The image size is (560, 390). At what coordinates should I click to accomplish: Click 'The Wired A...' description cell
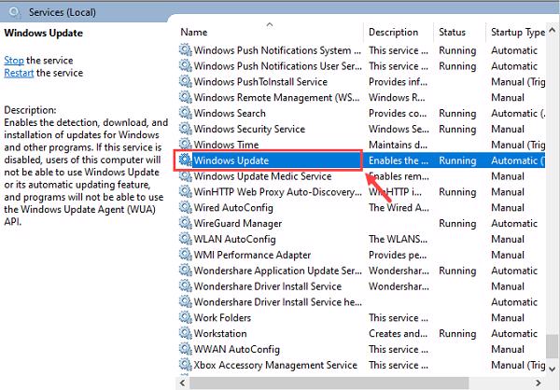pyautogui.click(x=399, y=208)
